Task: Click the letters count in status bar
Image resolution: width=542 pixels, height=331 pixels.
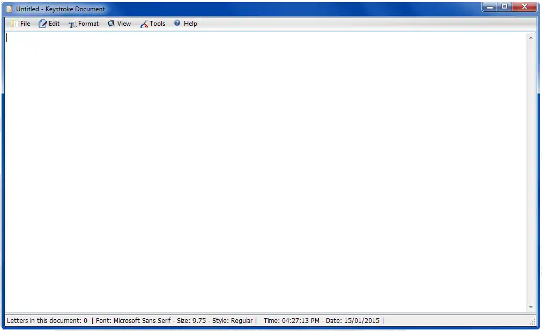Action: (47, 321)
